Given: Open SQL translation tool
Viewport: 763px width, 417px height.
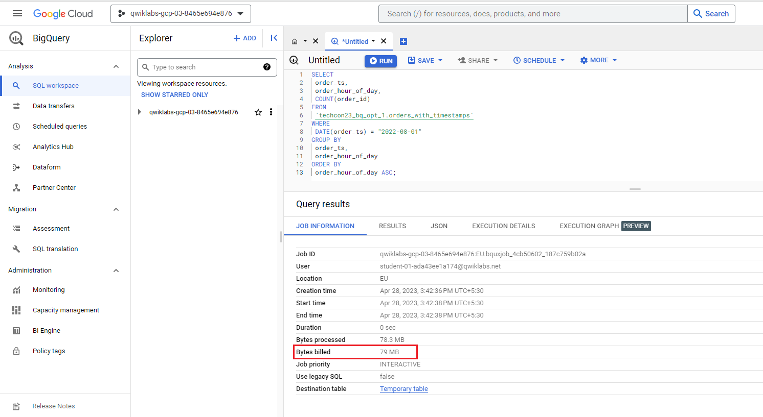Looking at the screenshot, I should click(65, 249).
